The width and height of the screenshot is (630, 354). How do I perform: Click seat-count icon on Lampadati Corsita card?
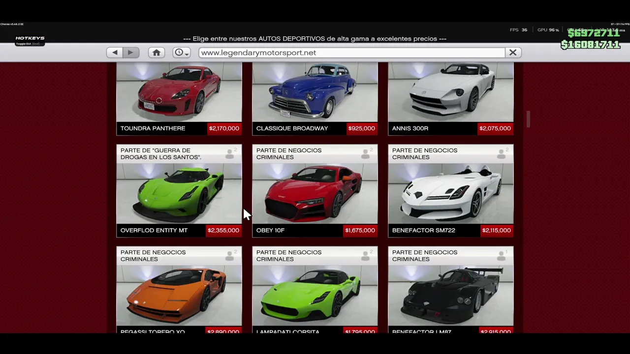[x=366, y=256]
